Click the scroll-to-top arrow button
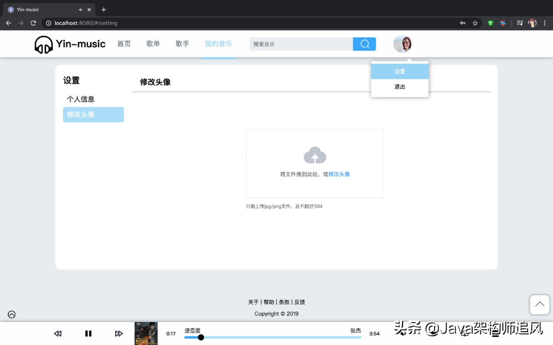This screenshot has width=553, height=345. (x=540, y=305)
